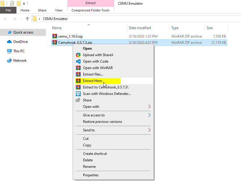Select Properties in the context menu
Screen dimensions: 241x191
coord(91,175)
